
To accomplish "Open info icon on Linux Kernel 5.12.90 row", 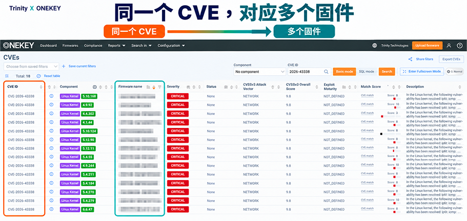I will pos(51,140).
